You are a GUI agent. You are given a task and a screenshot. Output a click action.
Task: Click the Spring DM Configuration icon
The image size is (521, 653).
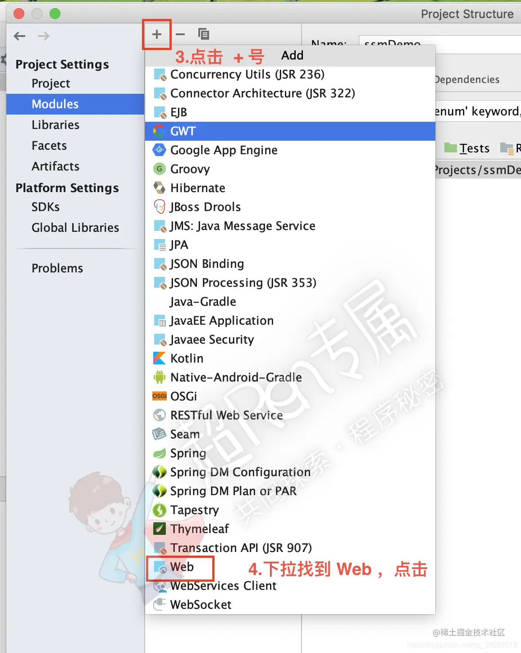coord(160,472)
